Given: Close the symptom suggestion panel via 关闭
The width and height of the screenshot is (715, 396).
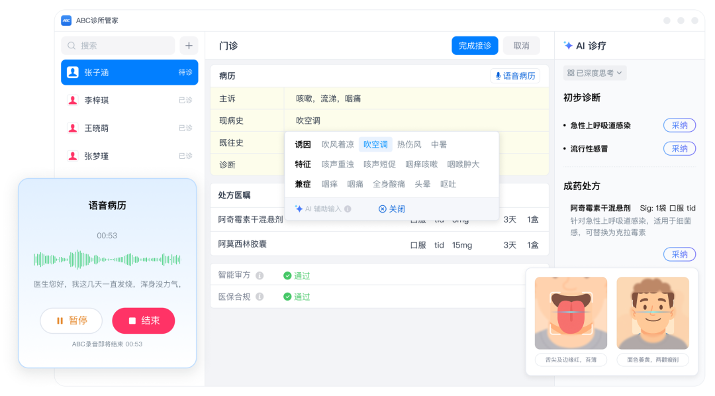Looking at the screenshot, I should [393, 209].
